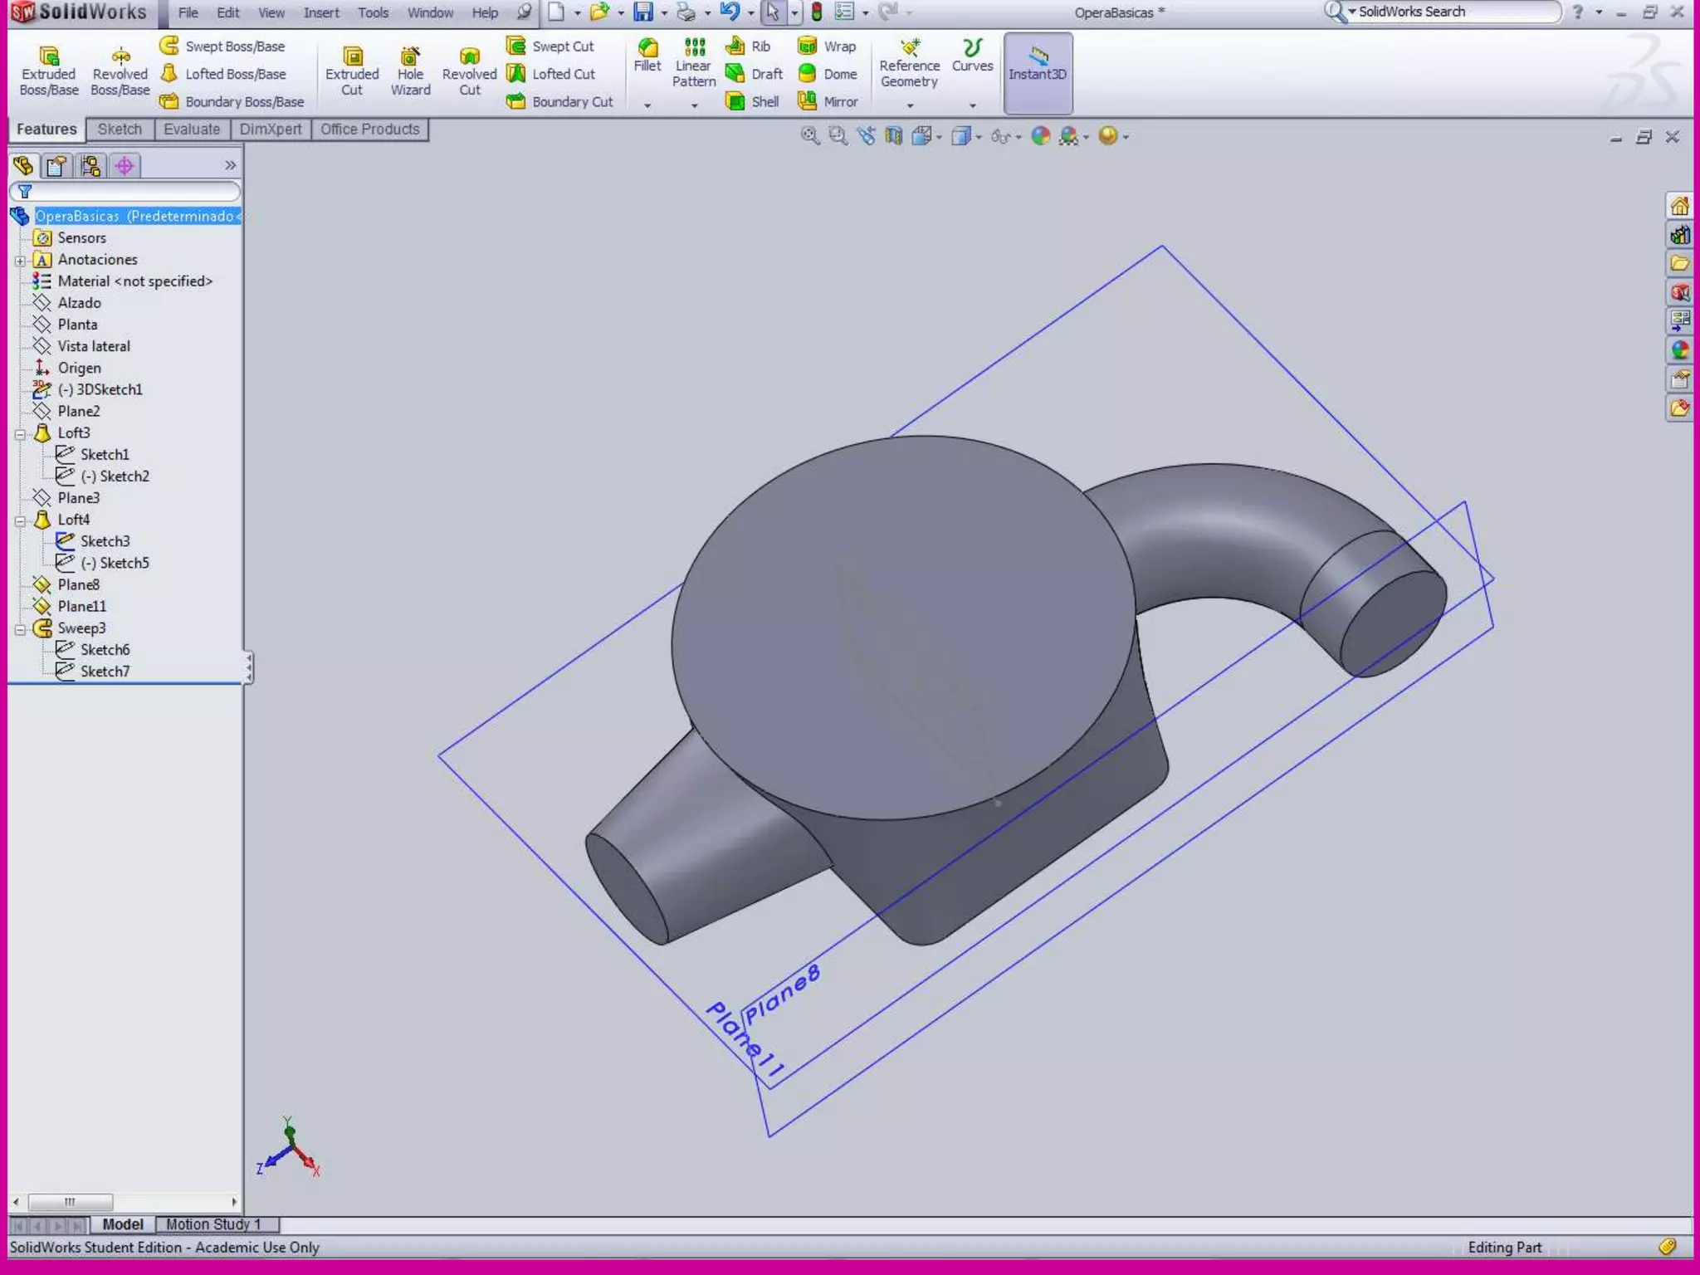Click the Zoom to Fit icon
This screenshot has width=1700, height=1275.
tap(809, 136)
